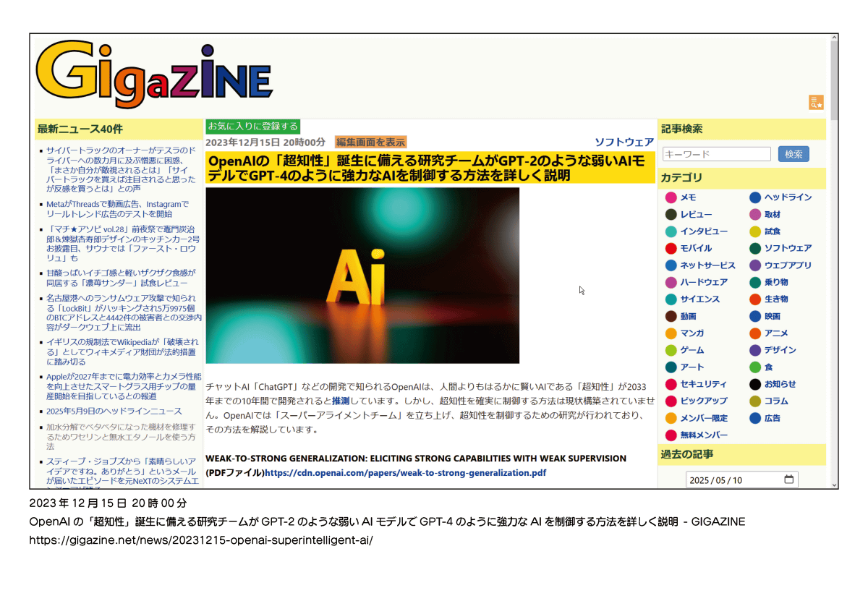
Task: Click the ネットサービス category dot icon
Action: click(x=671, y=265)
